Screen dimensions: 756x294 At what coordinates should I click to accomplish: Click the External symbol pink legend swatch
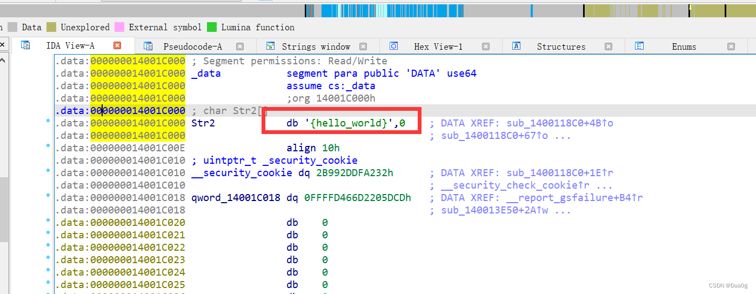[x=119, y=27]
